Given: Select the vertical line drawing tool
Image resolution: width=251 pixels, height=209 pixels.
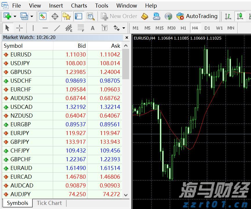Looking at the screenshot, I should click(33, 28).
